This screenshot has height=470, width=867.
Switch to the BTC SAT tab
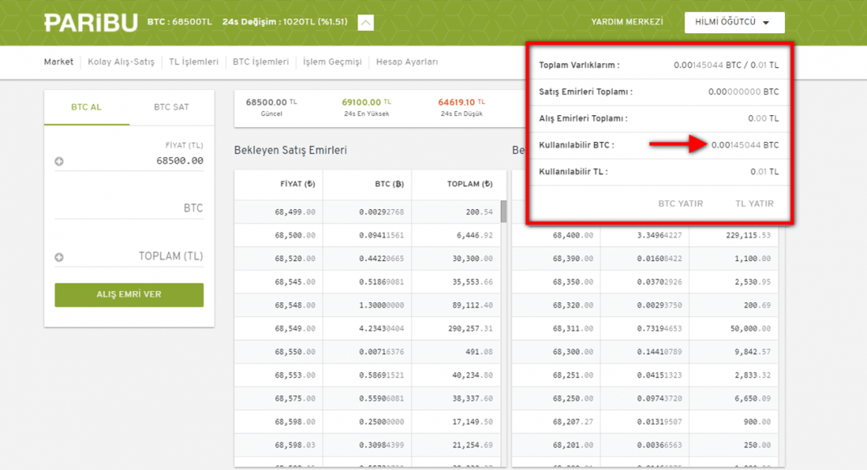171,107
